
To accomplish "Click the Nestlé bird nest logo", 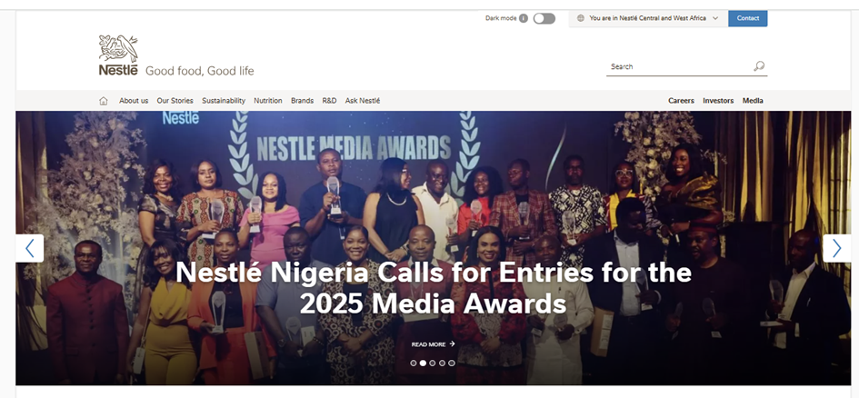I will pyautogui.click(x=118, y=55).
